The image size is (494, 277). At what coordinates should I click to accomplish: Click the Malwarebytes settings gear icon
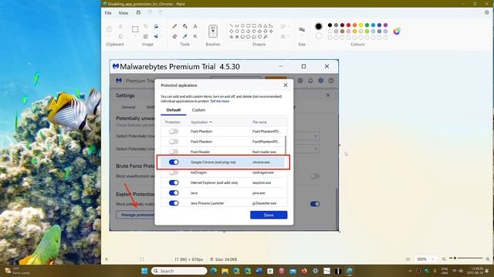pyautogui.click(x=321, y=81)
